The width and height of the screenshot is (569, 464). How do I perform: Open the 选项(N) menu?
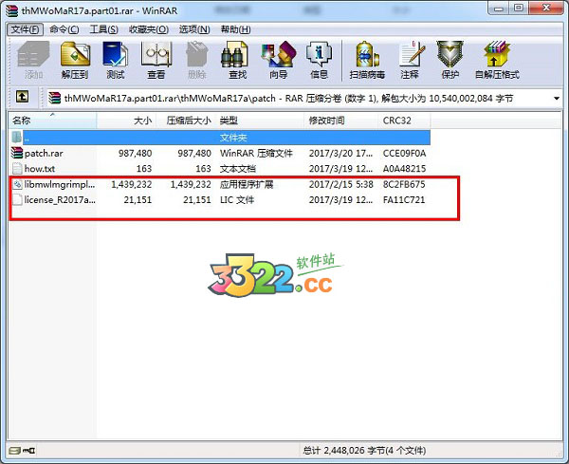194,29
